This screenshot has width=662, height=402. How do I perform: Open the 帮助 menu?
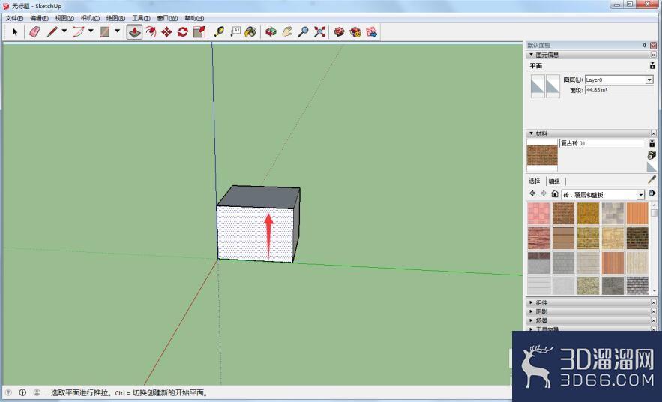point(194,18)
